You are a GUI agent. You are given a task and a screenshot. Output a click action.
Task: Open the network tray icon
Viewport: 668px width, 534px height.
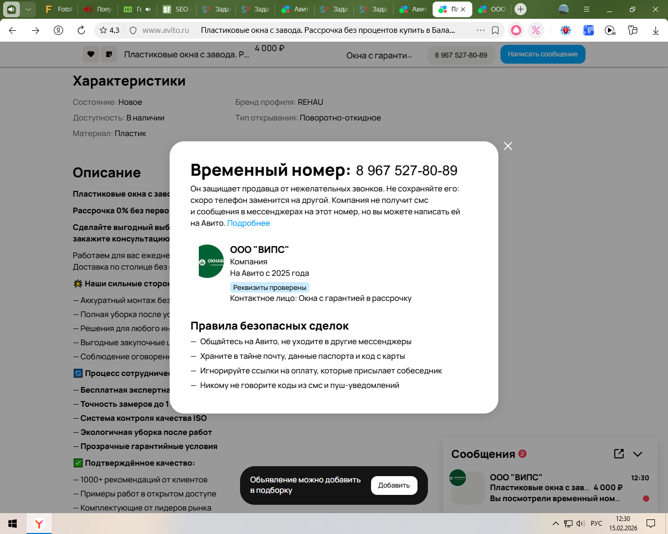pyautogui.click(x=568, y=524)
